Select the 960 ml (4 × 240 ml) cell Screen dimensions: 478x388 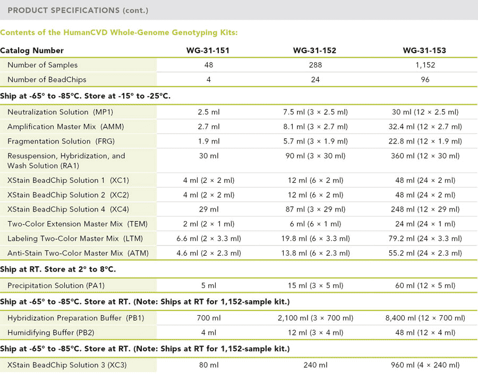[x=425, y=365]
